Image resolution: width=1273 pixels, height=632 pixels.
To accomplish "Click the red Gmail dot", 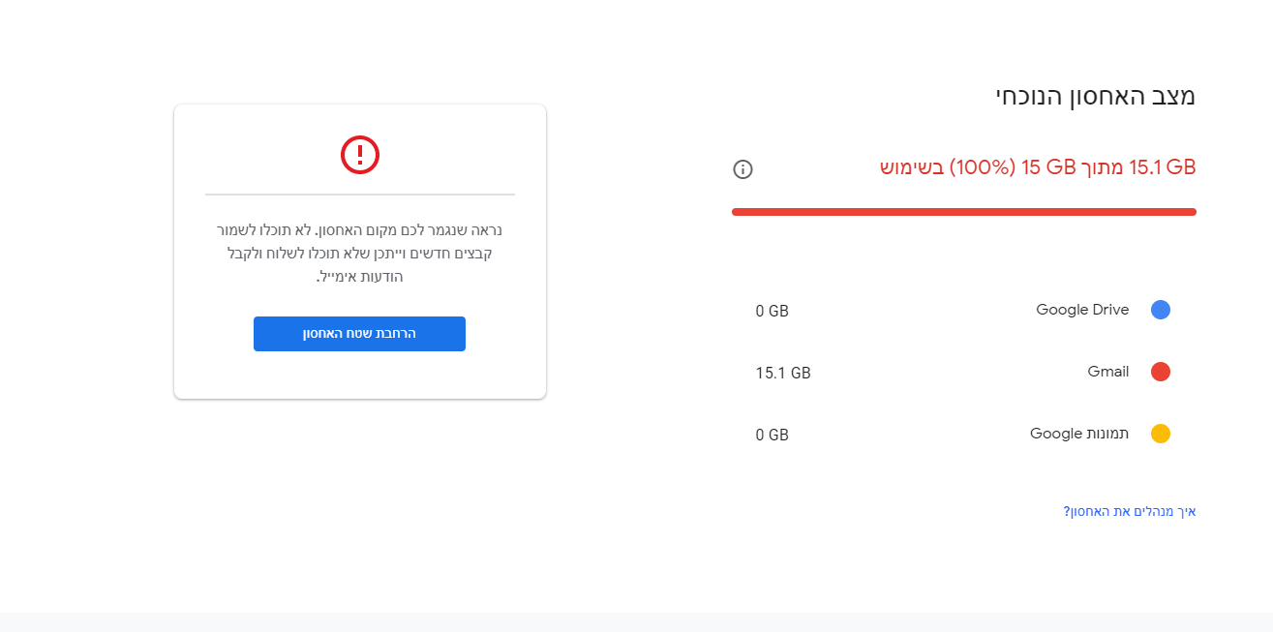I will (1161, 372).
